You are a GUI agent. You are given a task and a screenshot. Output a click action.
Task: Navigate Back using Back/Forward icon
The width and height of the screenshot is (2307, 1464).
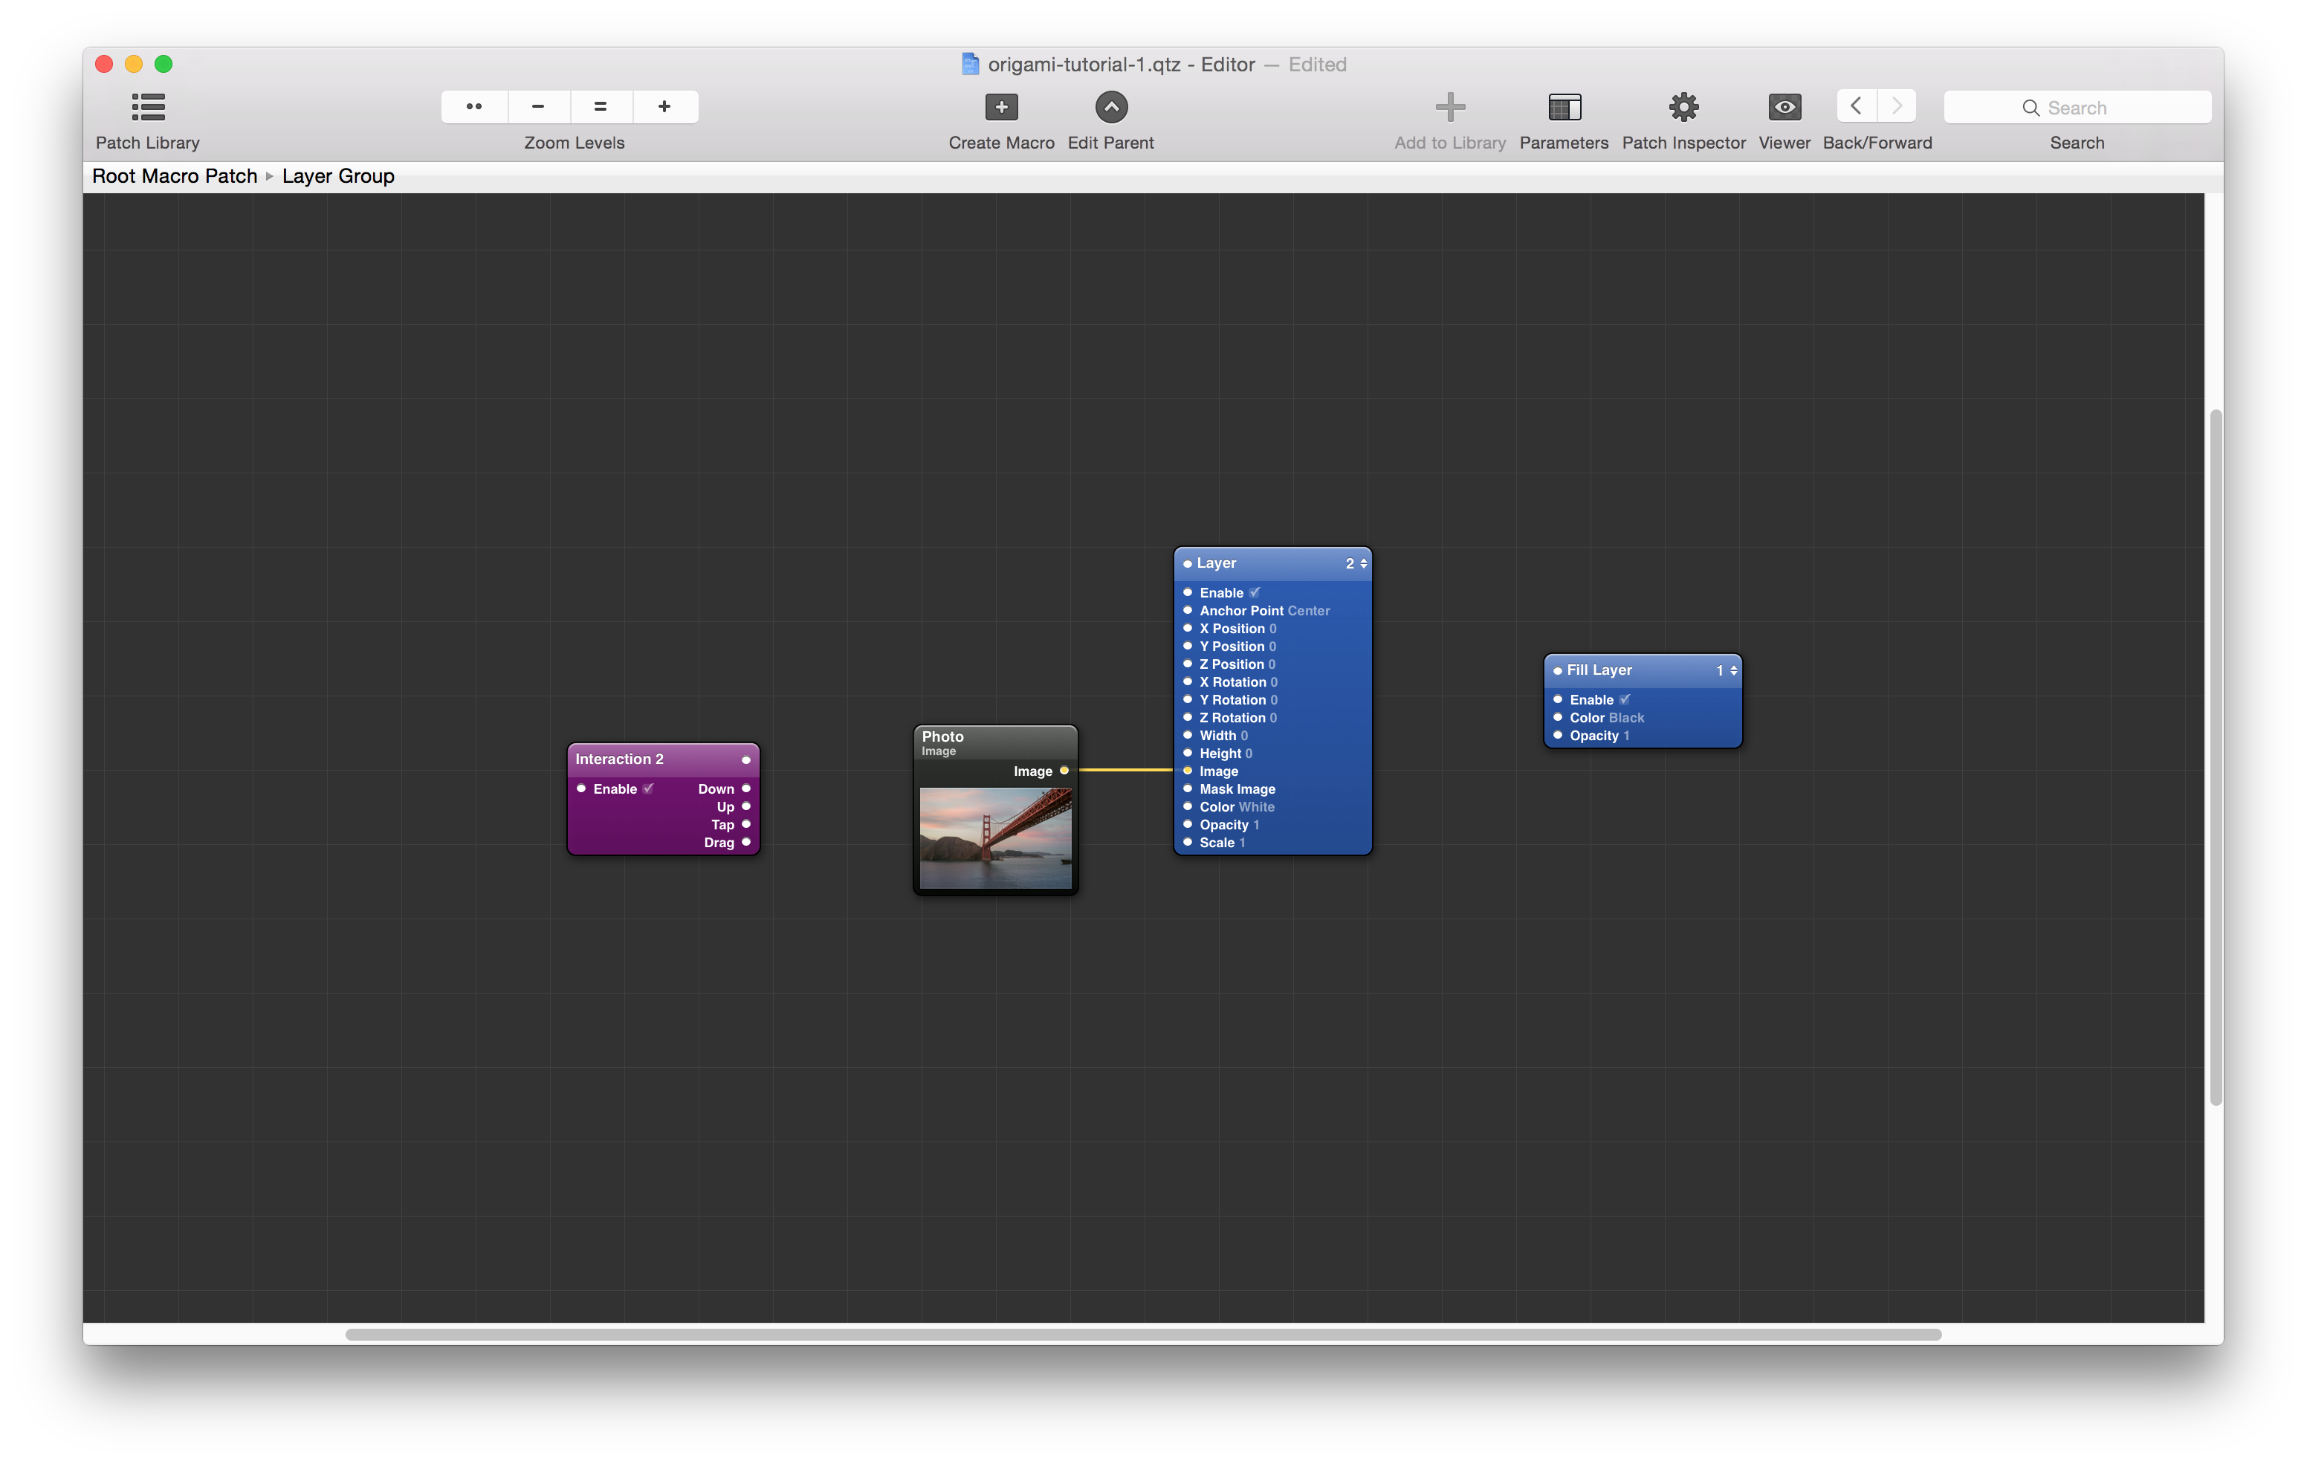(1857, 106)
